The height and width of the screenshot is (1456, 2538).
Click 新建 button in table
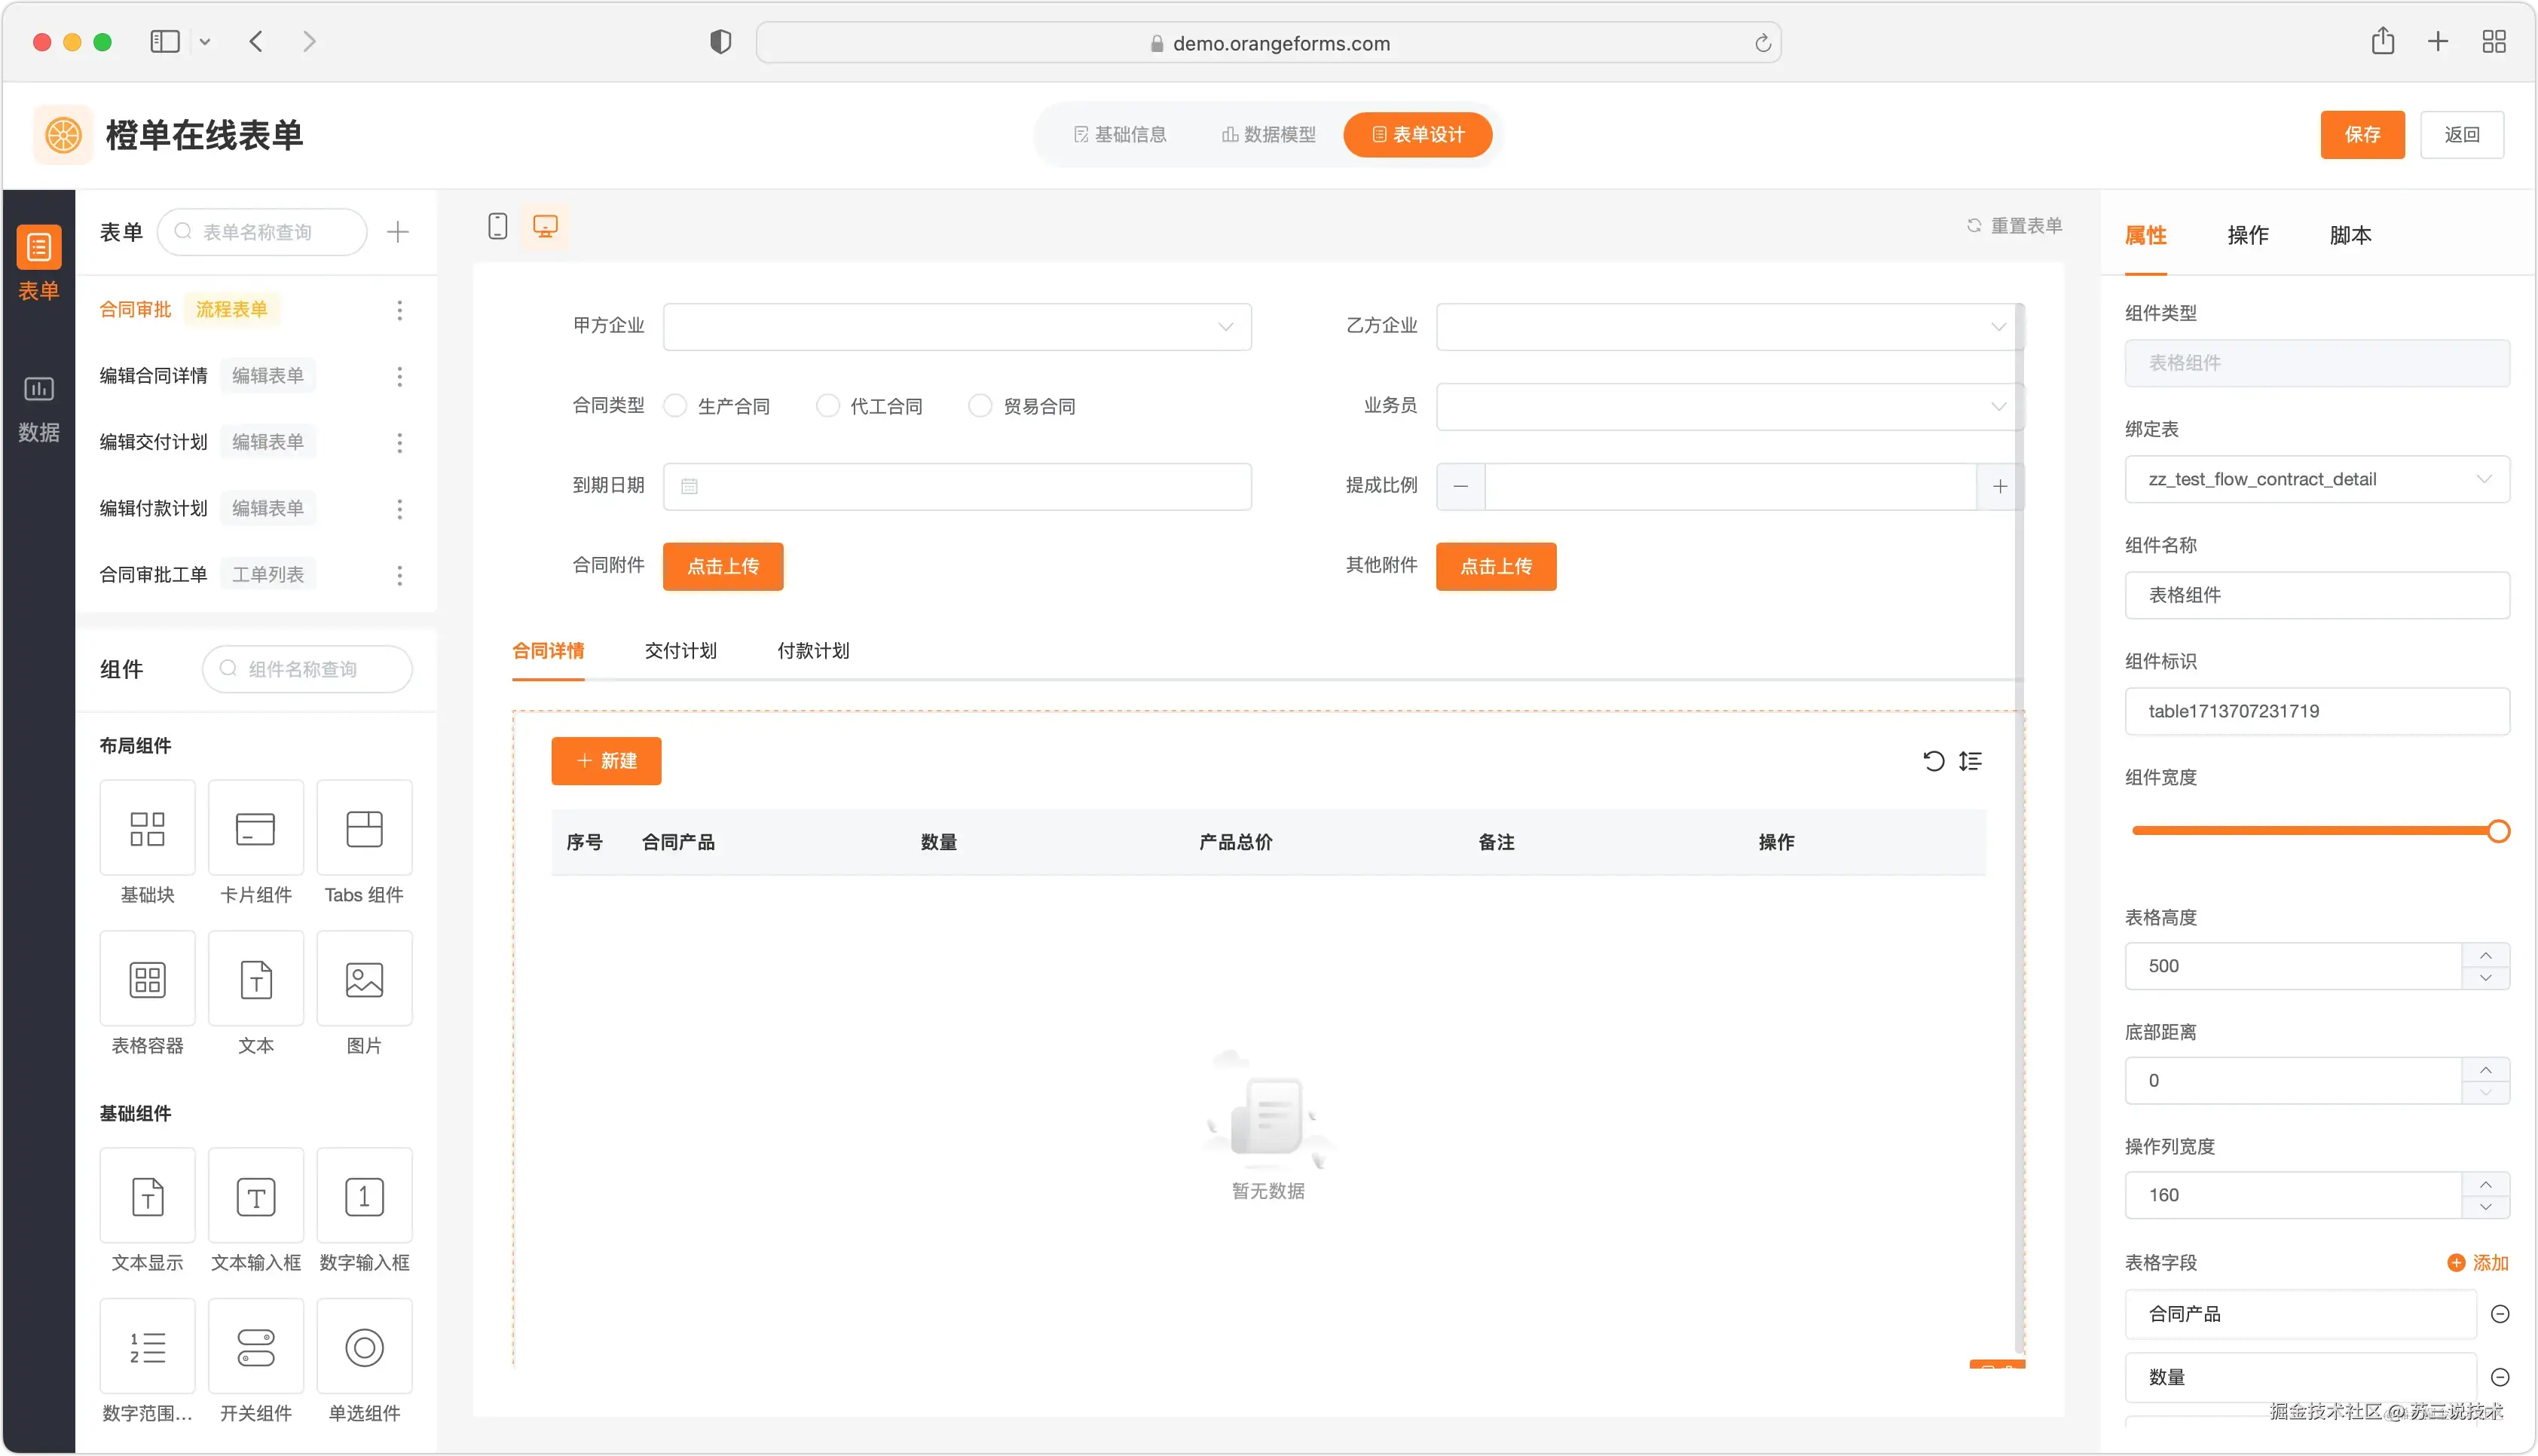click(x=606, y=761)
